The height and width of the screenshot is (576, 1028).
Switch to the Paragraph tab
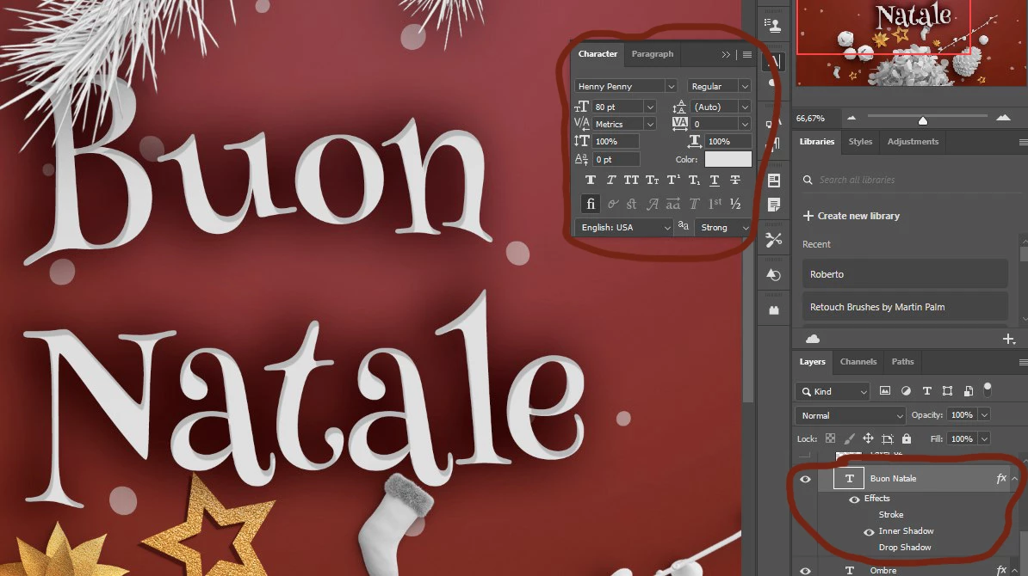tap(653, 53)
